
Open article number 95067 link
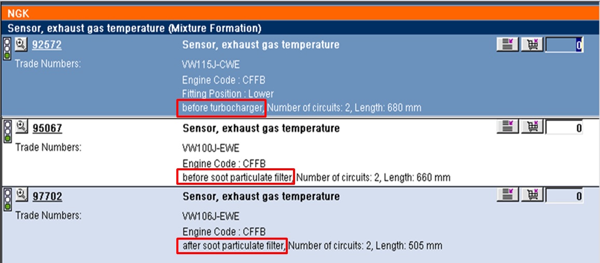pyautogui.click(x=47, y=128)
